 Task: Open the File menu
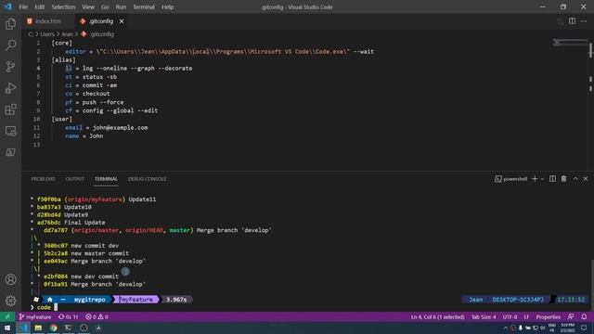[x=23, y=6]
